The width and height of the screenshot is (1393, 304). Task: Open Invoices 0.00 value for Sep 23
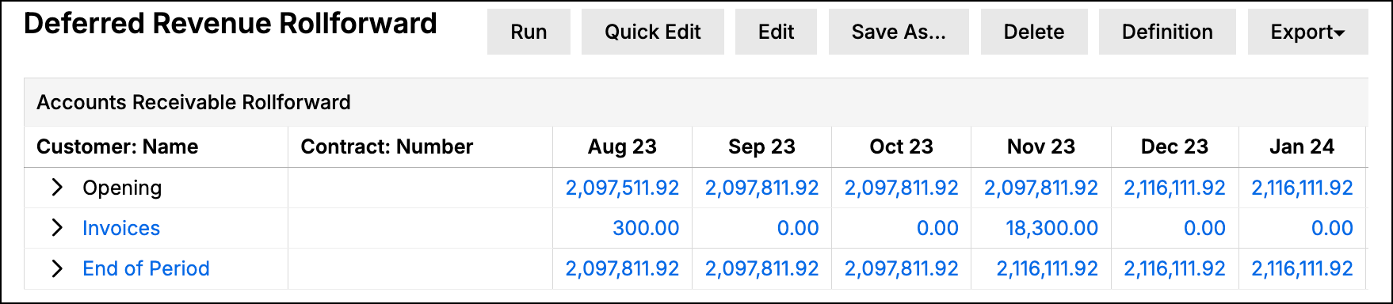(x=798, y=228)
